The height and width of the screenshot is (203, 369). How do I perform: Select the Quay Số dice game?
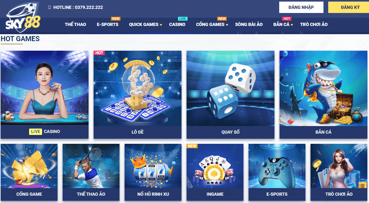[x=231, y=95]
